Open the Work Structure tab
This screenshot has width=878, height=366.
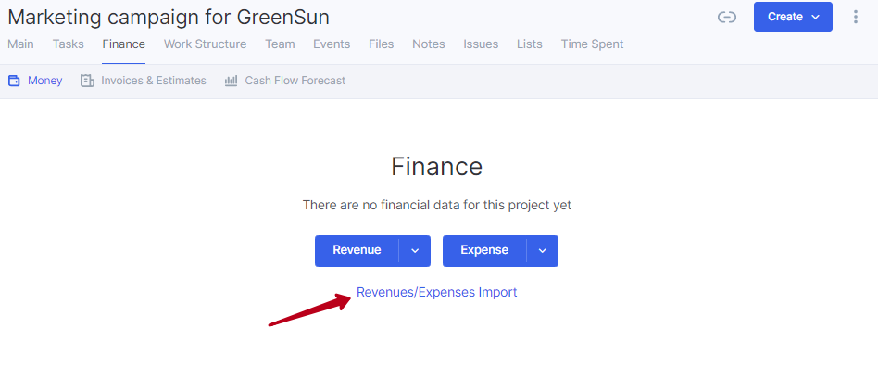205,44
